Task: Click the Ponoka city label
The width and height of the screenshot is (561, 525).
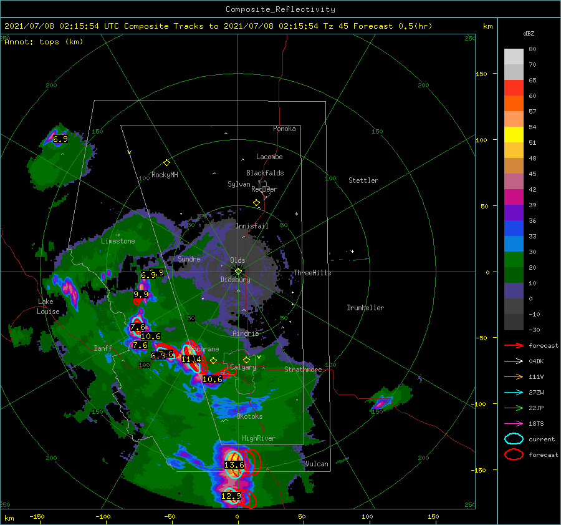Action: [x=284, y=129]
